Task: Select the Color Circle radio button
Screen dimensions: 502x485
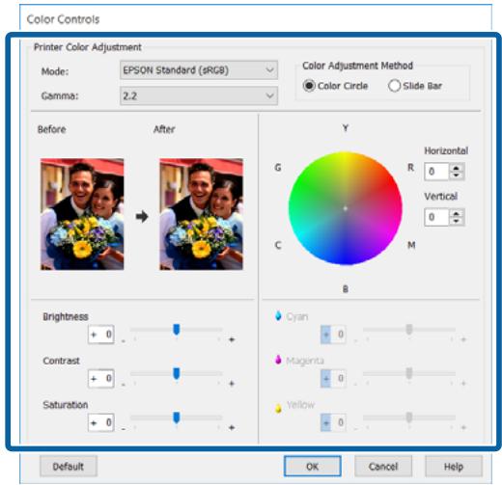Action: [x=309, y=86]
